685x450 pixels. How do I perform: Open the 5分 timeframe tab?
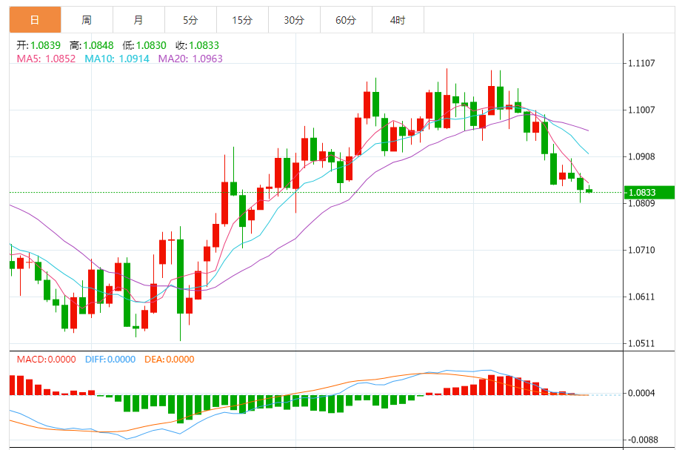[x=190, y=20]
